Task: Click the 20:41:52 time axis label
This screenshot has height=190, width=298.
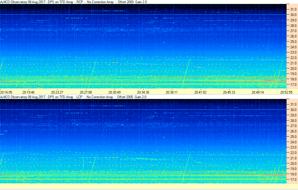Action: click(200, 92)
